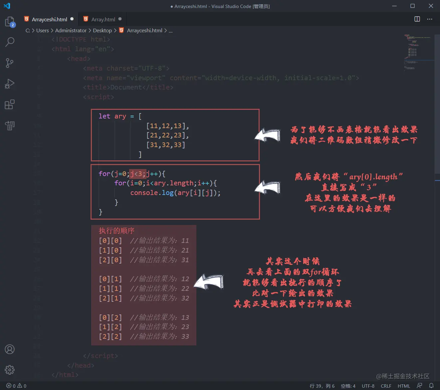Click the '<!DOCTYPE html>' line

[x=81, y=39]
